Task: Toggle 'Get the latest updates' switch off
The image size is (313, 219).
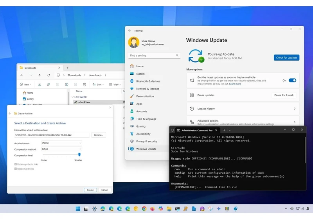Action: pyautogui.click(x=292, y=81)
